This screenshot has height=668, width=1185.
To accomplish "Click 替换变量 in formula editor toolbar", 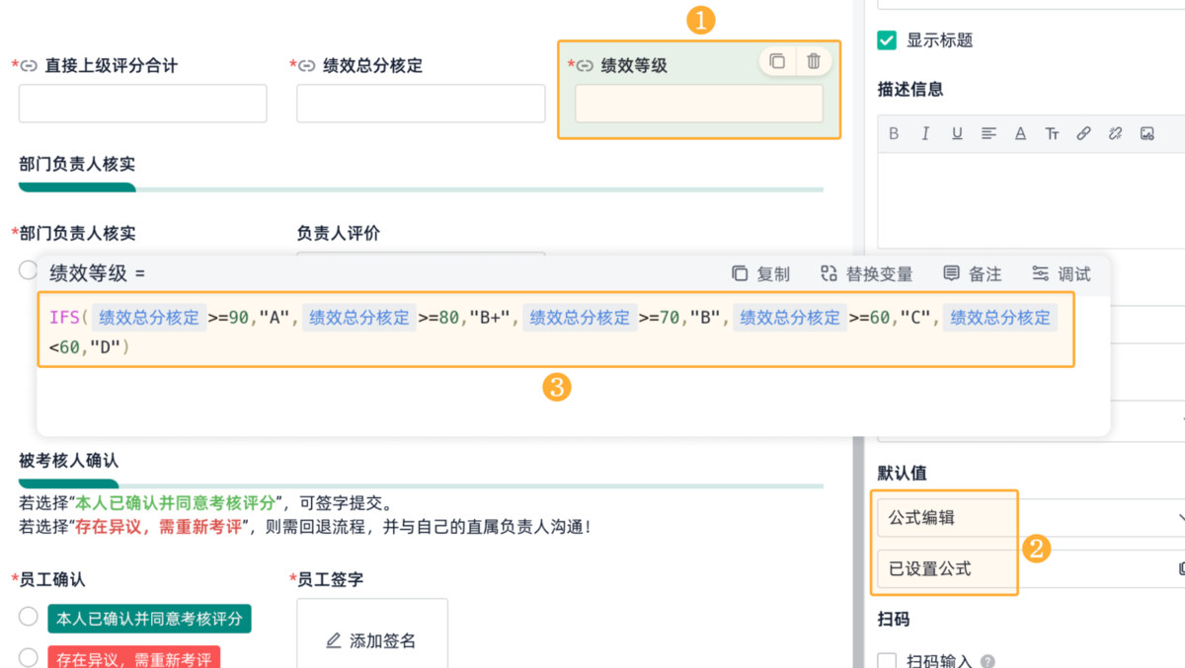I will click(x=866, y=274).
